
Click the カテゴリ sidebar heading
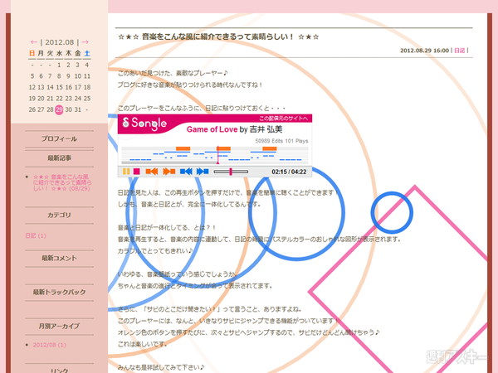point(59,215)
